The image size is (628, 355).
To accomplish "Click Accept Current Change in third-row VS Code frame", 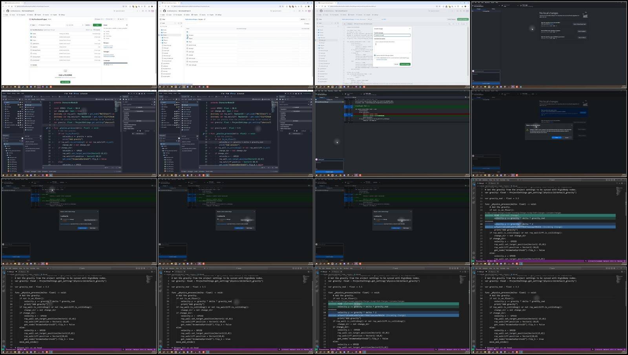I will click(495, 213).
